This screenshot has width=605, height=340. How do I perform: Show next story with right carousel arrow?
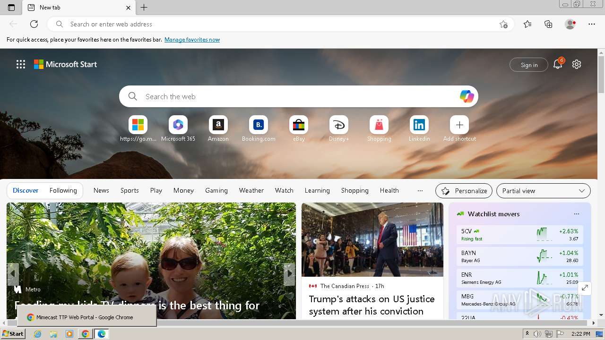coord(289,274)
